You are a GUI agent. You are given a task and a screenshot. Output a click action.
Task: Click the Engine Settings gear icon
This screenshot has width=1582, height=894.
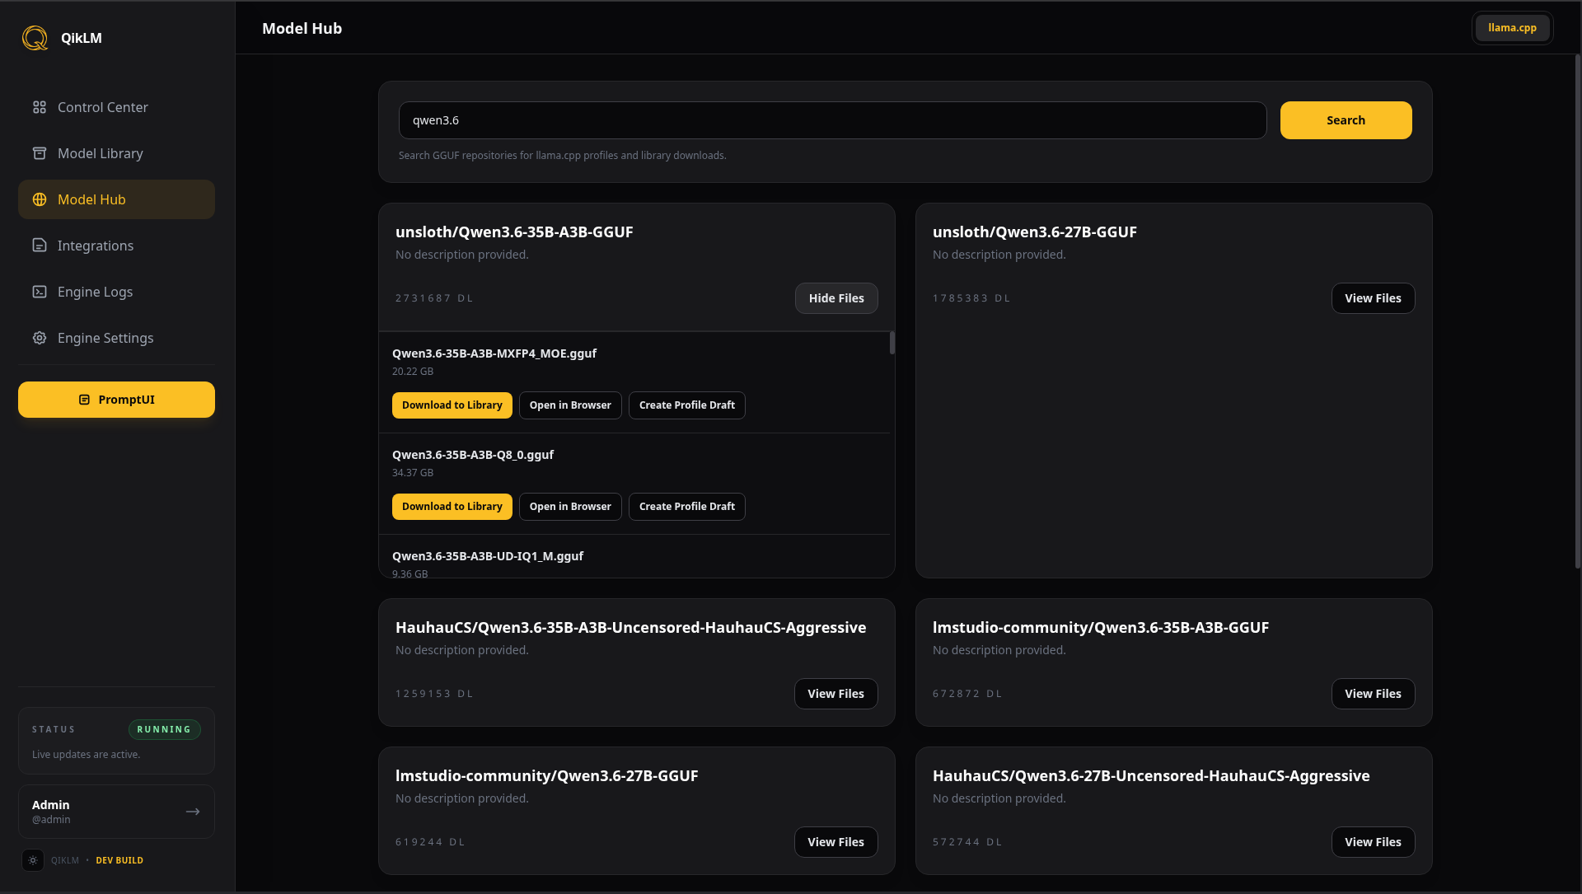pyautogui.click(x=40, y=338)
